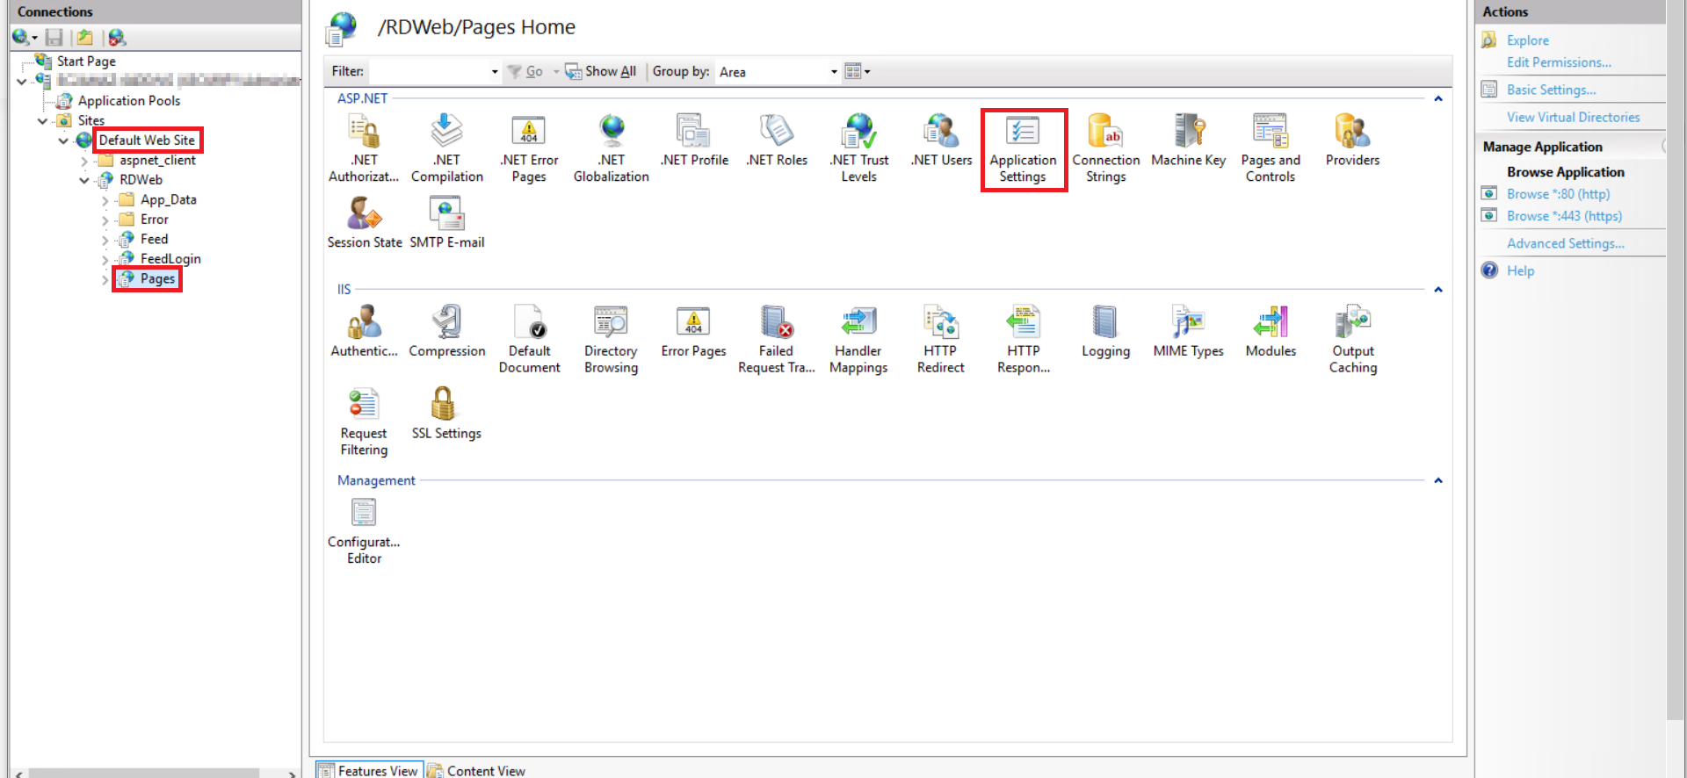Click Advanced Settings link

pyautogui.click(x=1565, y=243)
